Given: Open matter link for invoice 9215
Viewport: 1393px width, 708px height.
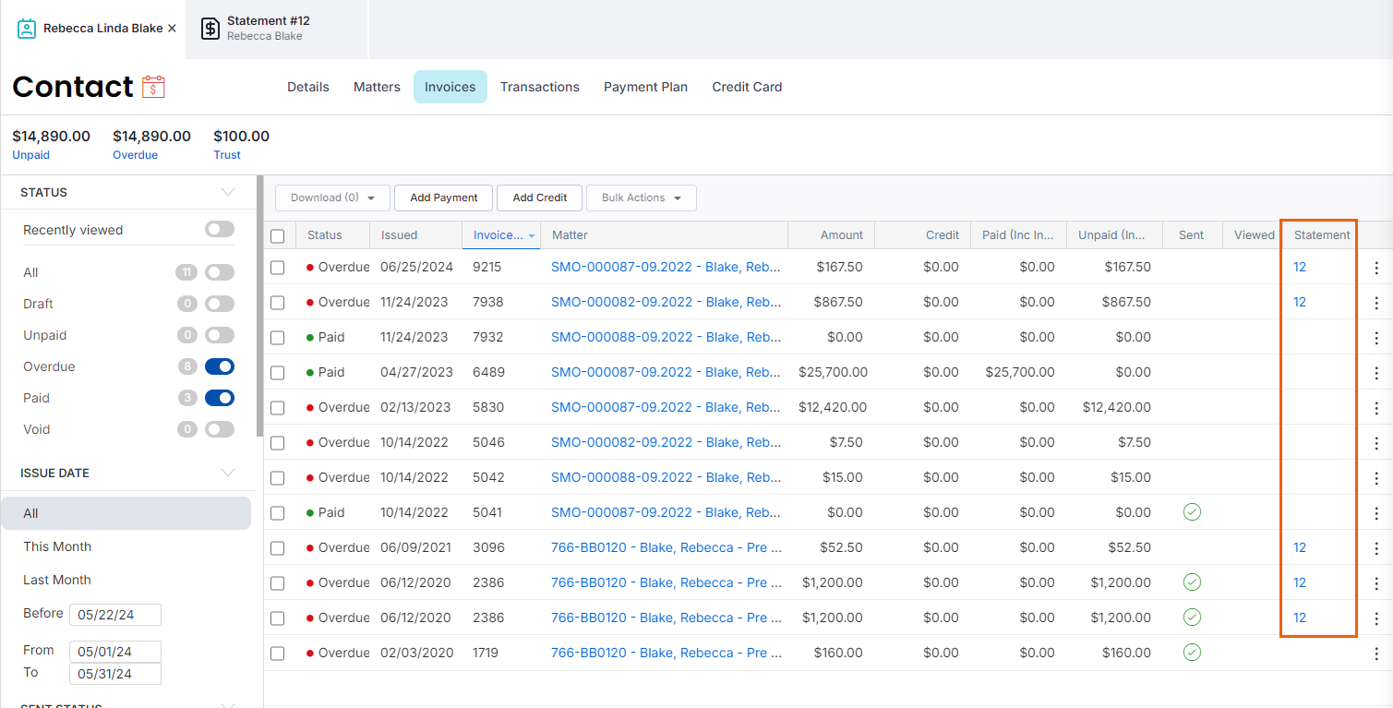Looking at the screenshot, I should pos(666,267).
